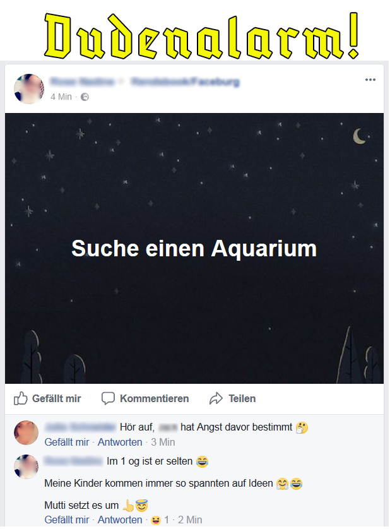This screenshot has height=529, width=390.
Task: Click the first commenter's avatar
Action: (x=26, y=433)
